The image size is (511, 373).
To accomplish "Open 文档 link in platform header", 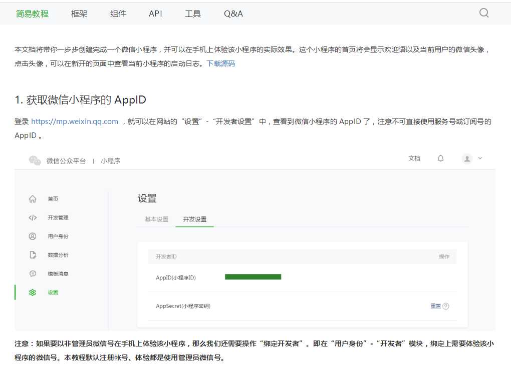I will click(x=414, y=158).
